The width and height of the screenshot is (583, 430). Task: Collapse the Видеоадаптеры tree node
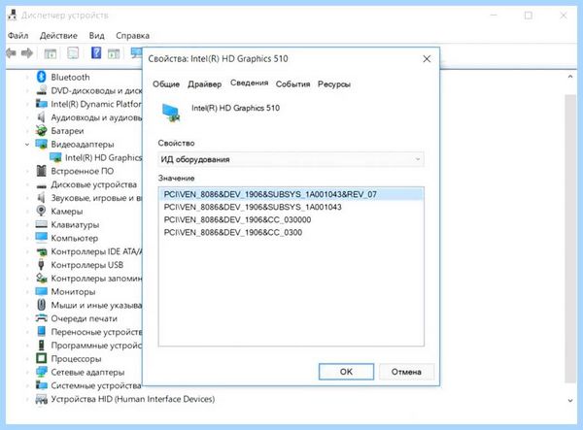click(x=27, y=144)
